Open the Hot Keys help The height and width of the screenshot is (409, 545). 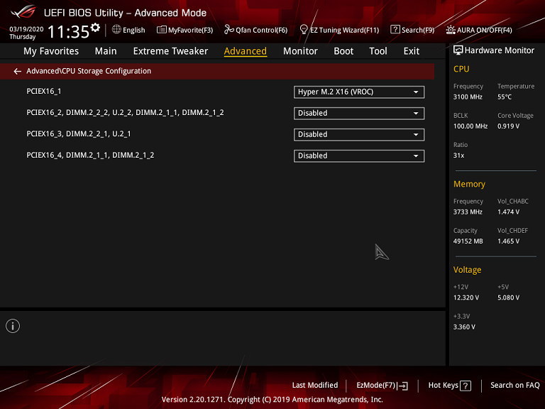point(449,386)
